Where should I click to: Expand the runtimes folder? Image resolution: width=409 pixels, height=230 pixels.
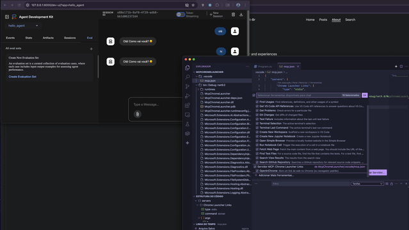coord(198,89)
